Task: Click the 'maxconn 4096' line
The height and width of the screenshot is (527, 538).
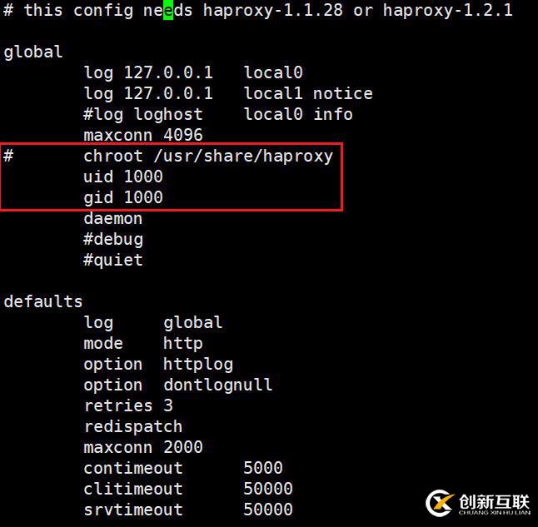Action: (x=143, y=135)
